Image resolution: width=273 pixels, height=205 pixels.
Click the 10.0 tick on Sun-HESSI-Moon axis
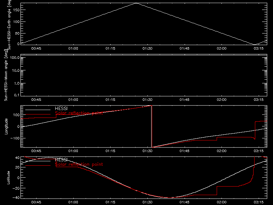click(16, 70)
